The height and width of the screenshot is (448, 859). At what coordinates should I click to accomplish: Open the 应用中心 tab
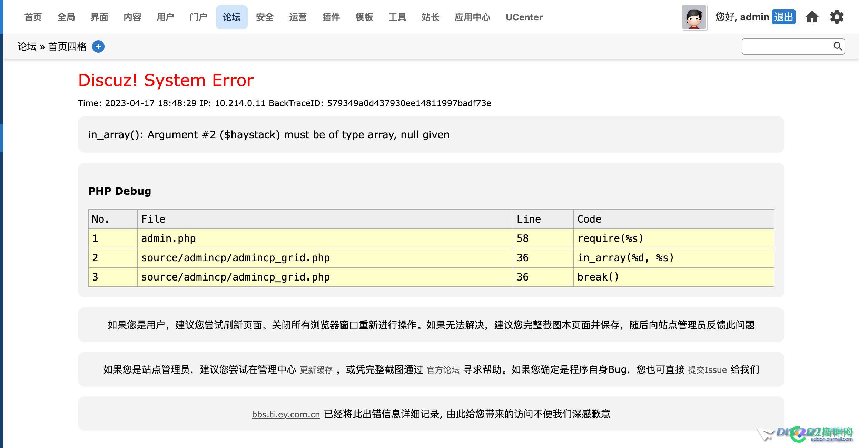473,17
